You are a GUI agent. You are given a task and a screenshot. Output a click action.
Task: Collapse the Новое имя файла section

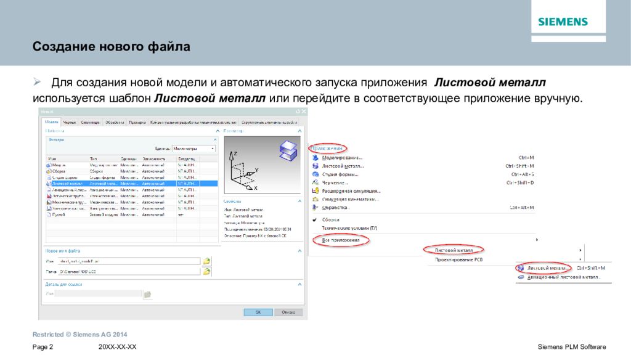(299, 251)
